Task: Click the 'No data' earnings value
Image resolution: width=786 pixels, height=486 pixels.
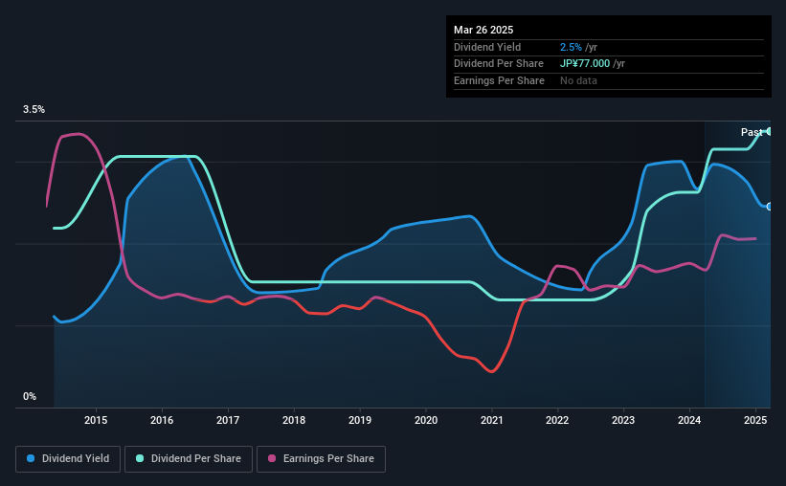Action: coord(578,80)
